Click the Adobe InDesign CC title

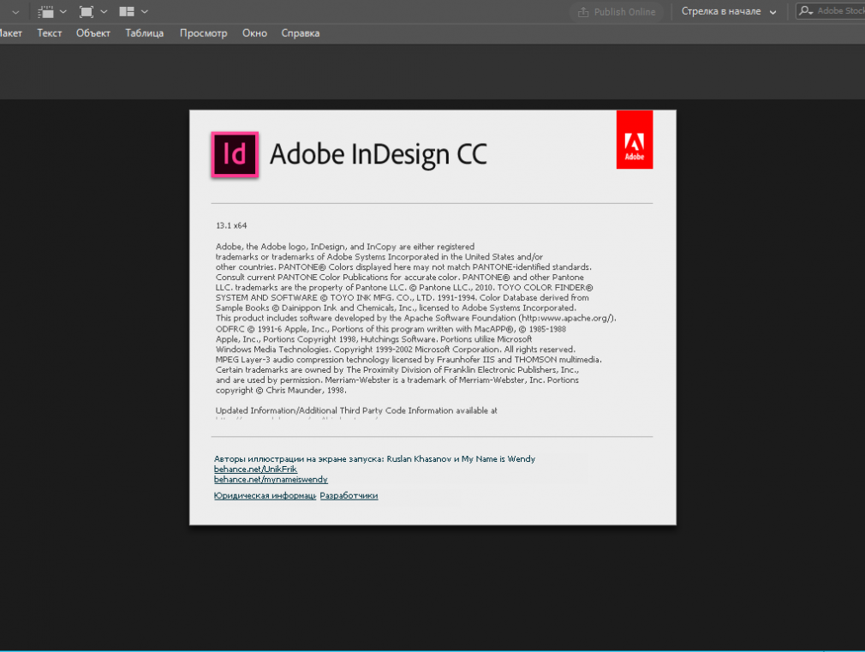coord(379,154)
